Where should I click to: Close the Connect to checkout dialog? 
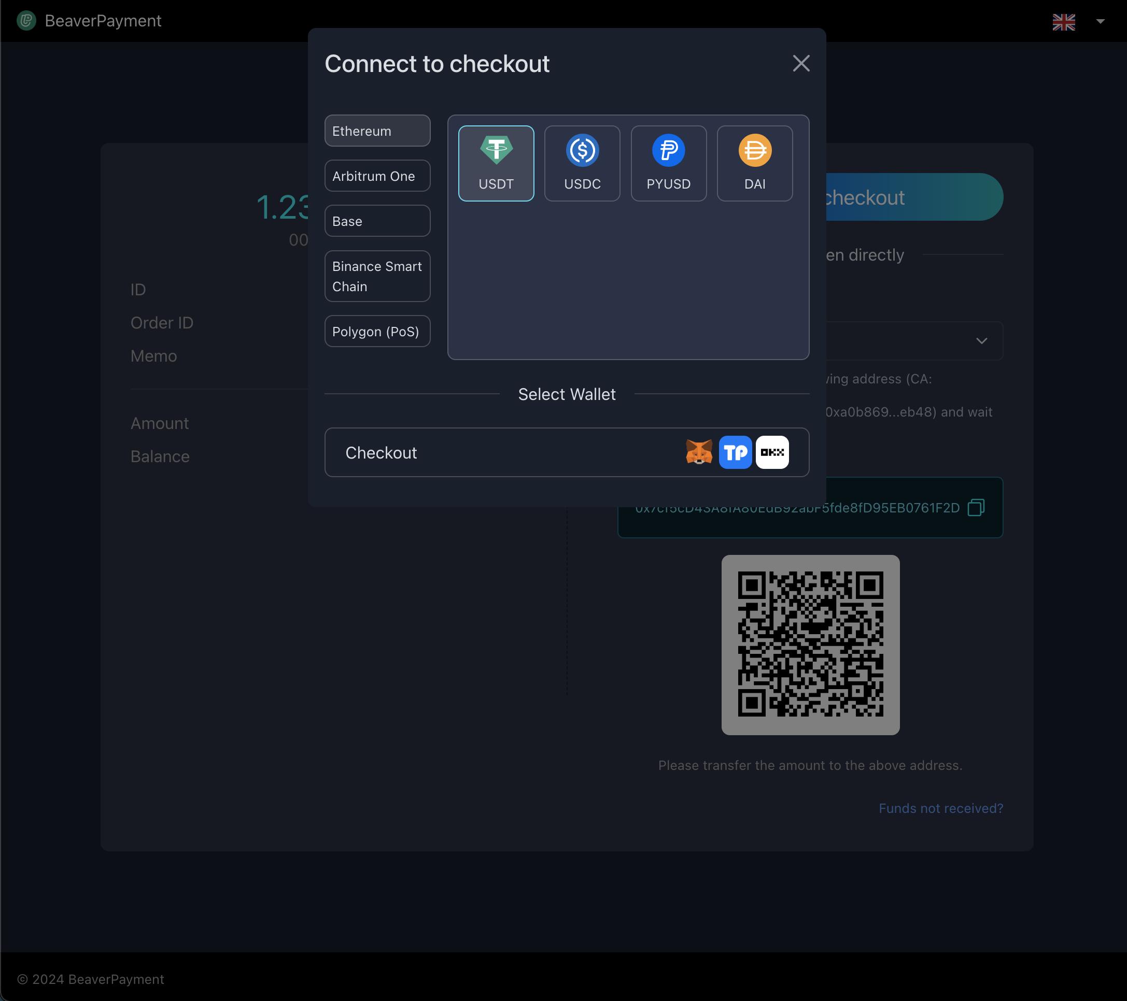pyautogui.click(x=800, y=63)
